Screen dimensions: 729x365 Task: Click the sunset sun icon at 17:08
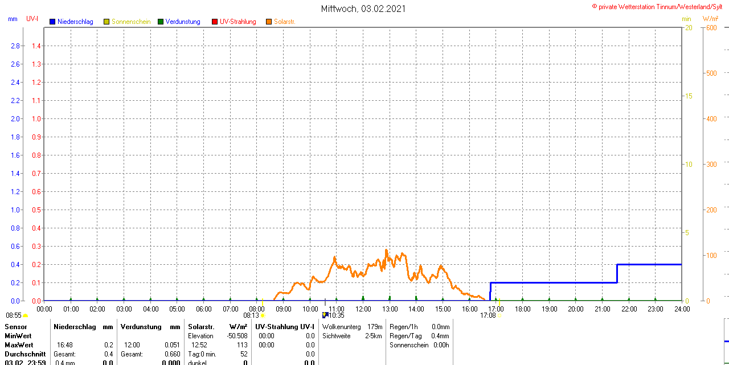[499, 315]
